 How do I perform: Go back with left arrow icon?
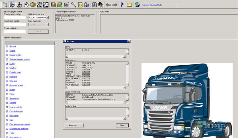pos(108,5)
